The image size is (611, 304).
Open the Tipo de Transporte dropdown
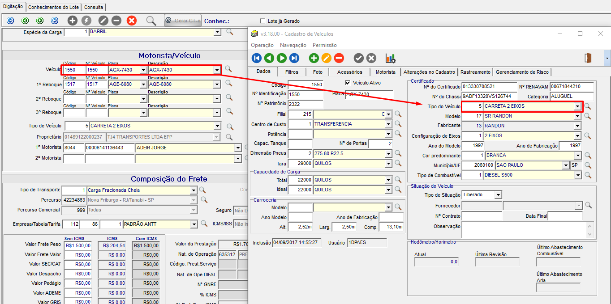194,190
